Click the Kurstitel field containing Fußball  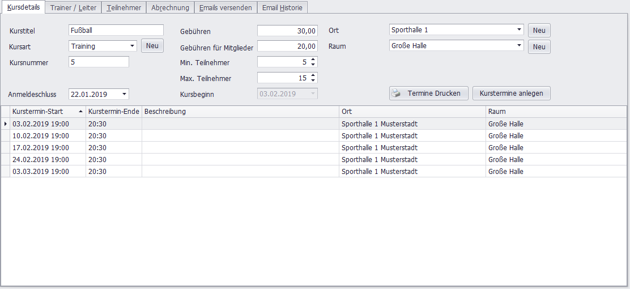(x=116, y=30)
